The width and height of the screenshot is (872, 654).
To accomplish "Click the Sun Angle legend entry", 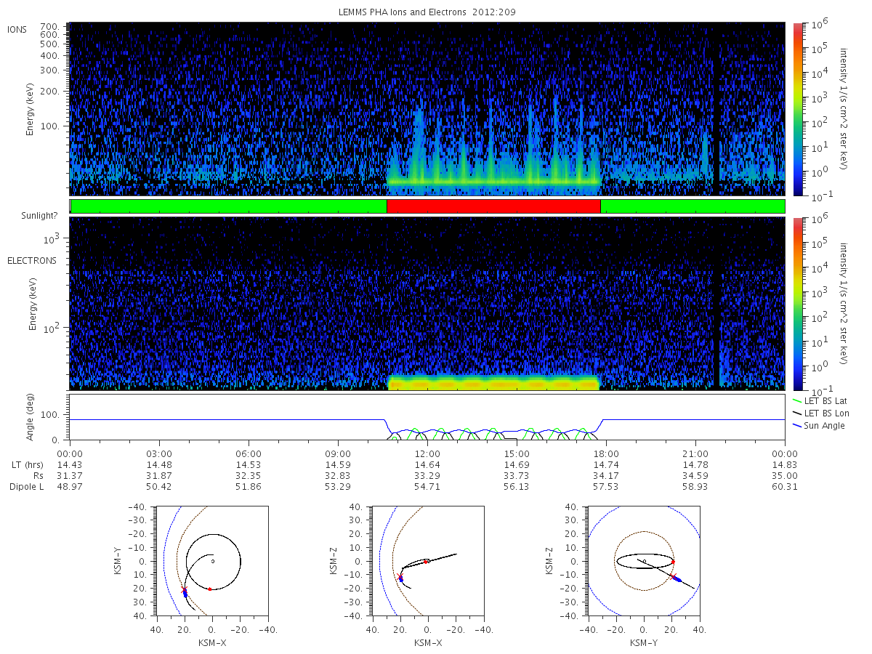I will (818, 425).
